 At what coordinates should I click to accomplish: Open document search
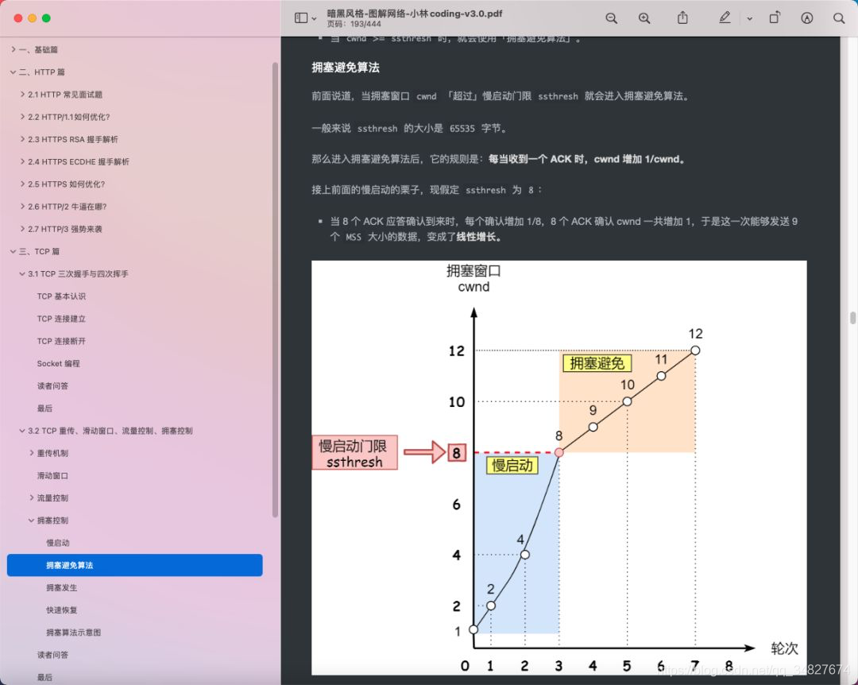[839, 17]
